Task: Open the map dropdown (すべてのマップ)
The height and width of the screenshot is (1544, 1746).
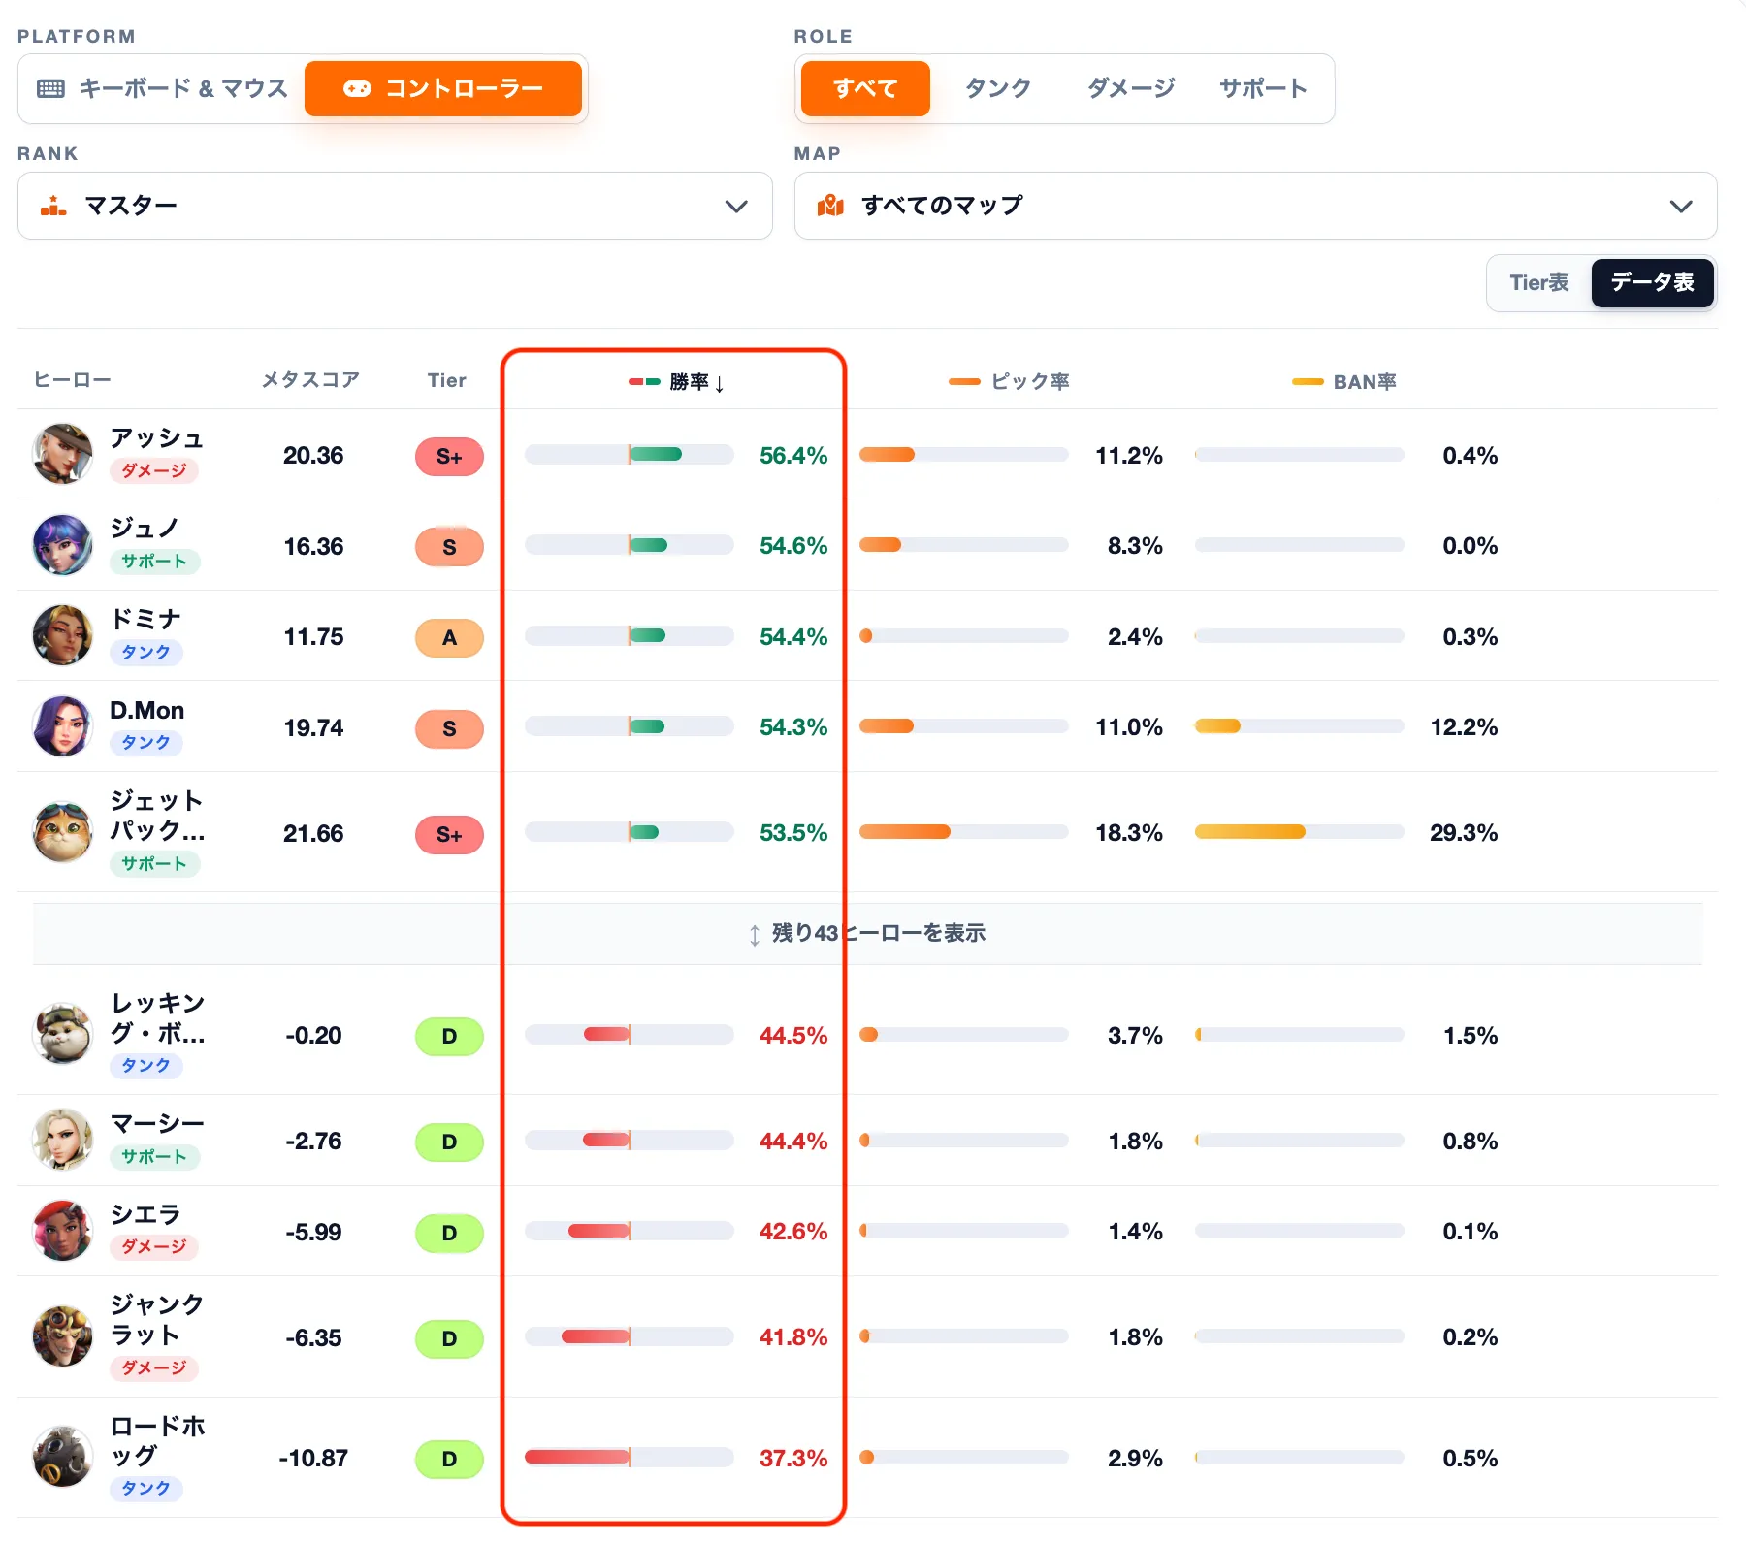Action: [1255, 206]
